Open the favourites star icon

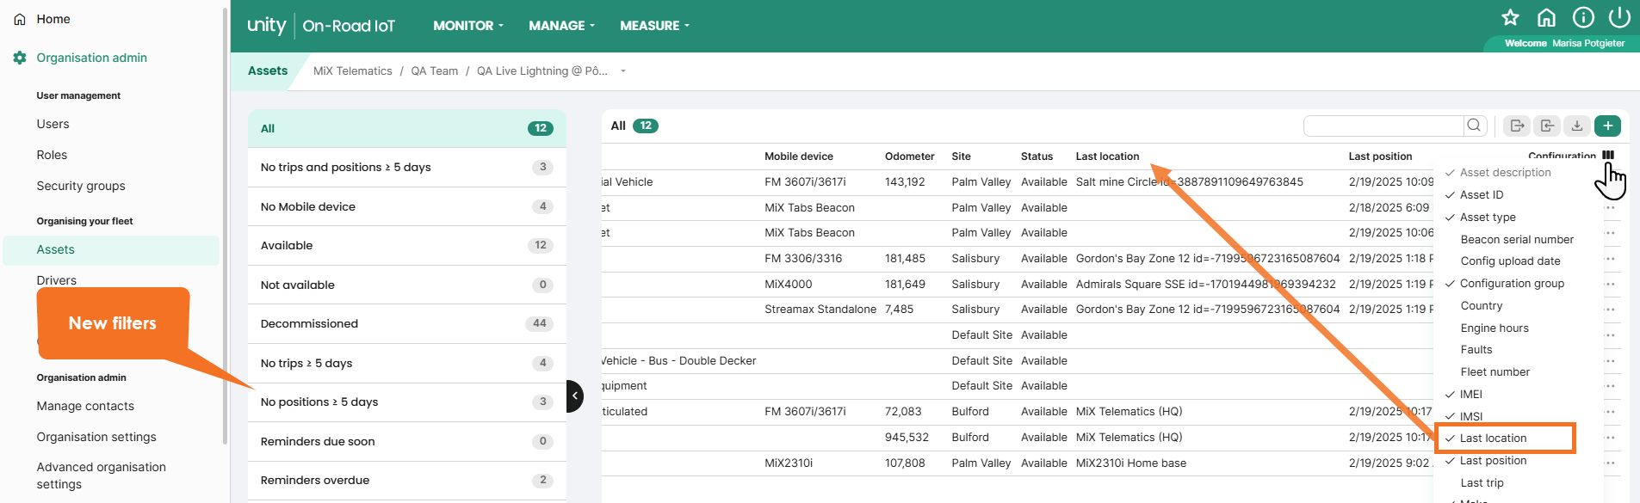[x=1510, y=17]
